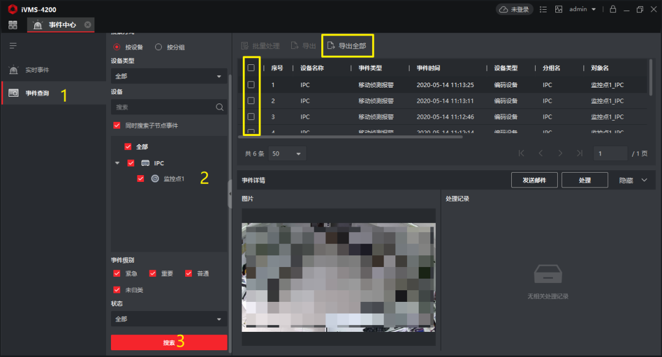The height and width of the screenshot is (357, 662).
Task: Click the 处理 button
Action: [x=585, y=180]
